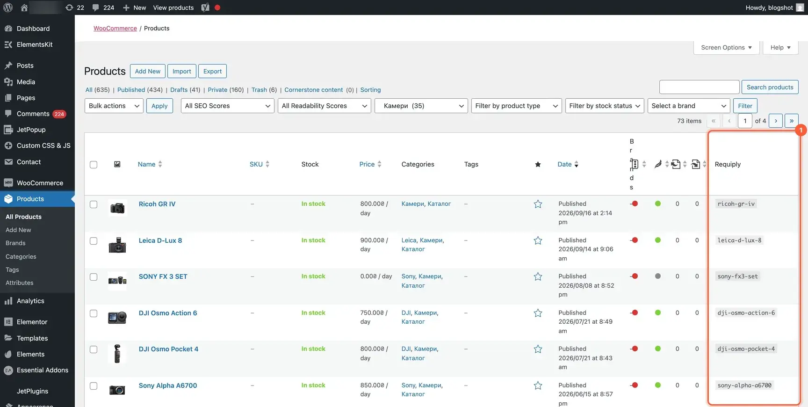Open the Dashboard sidebar icon
The width and height of the screenshot is (808, 407).
click(8, 29)
